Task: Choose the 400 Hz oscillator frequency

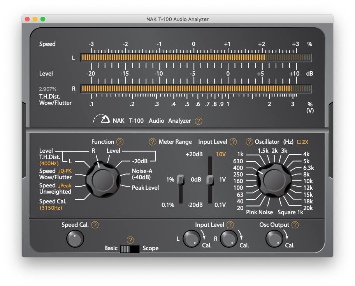Action: [238, 168]
